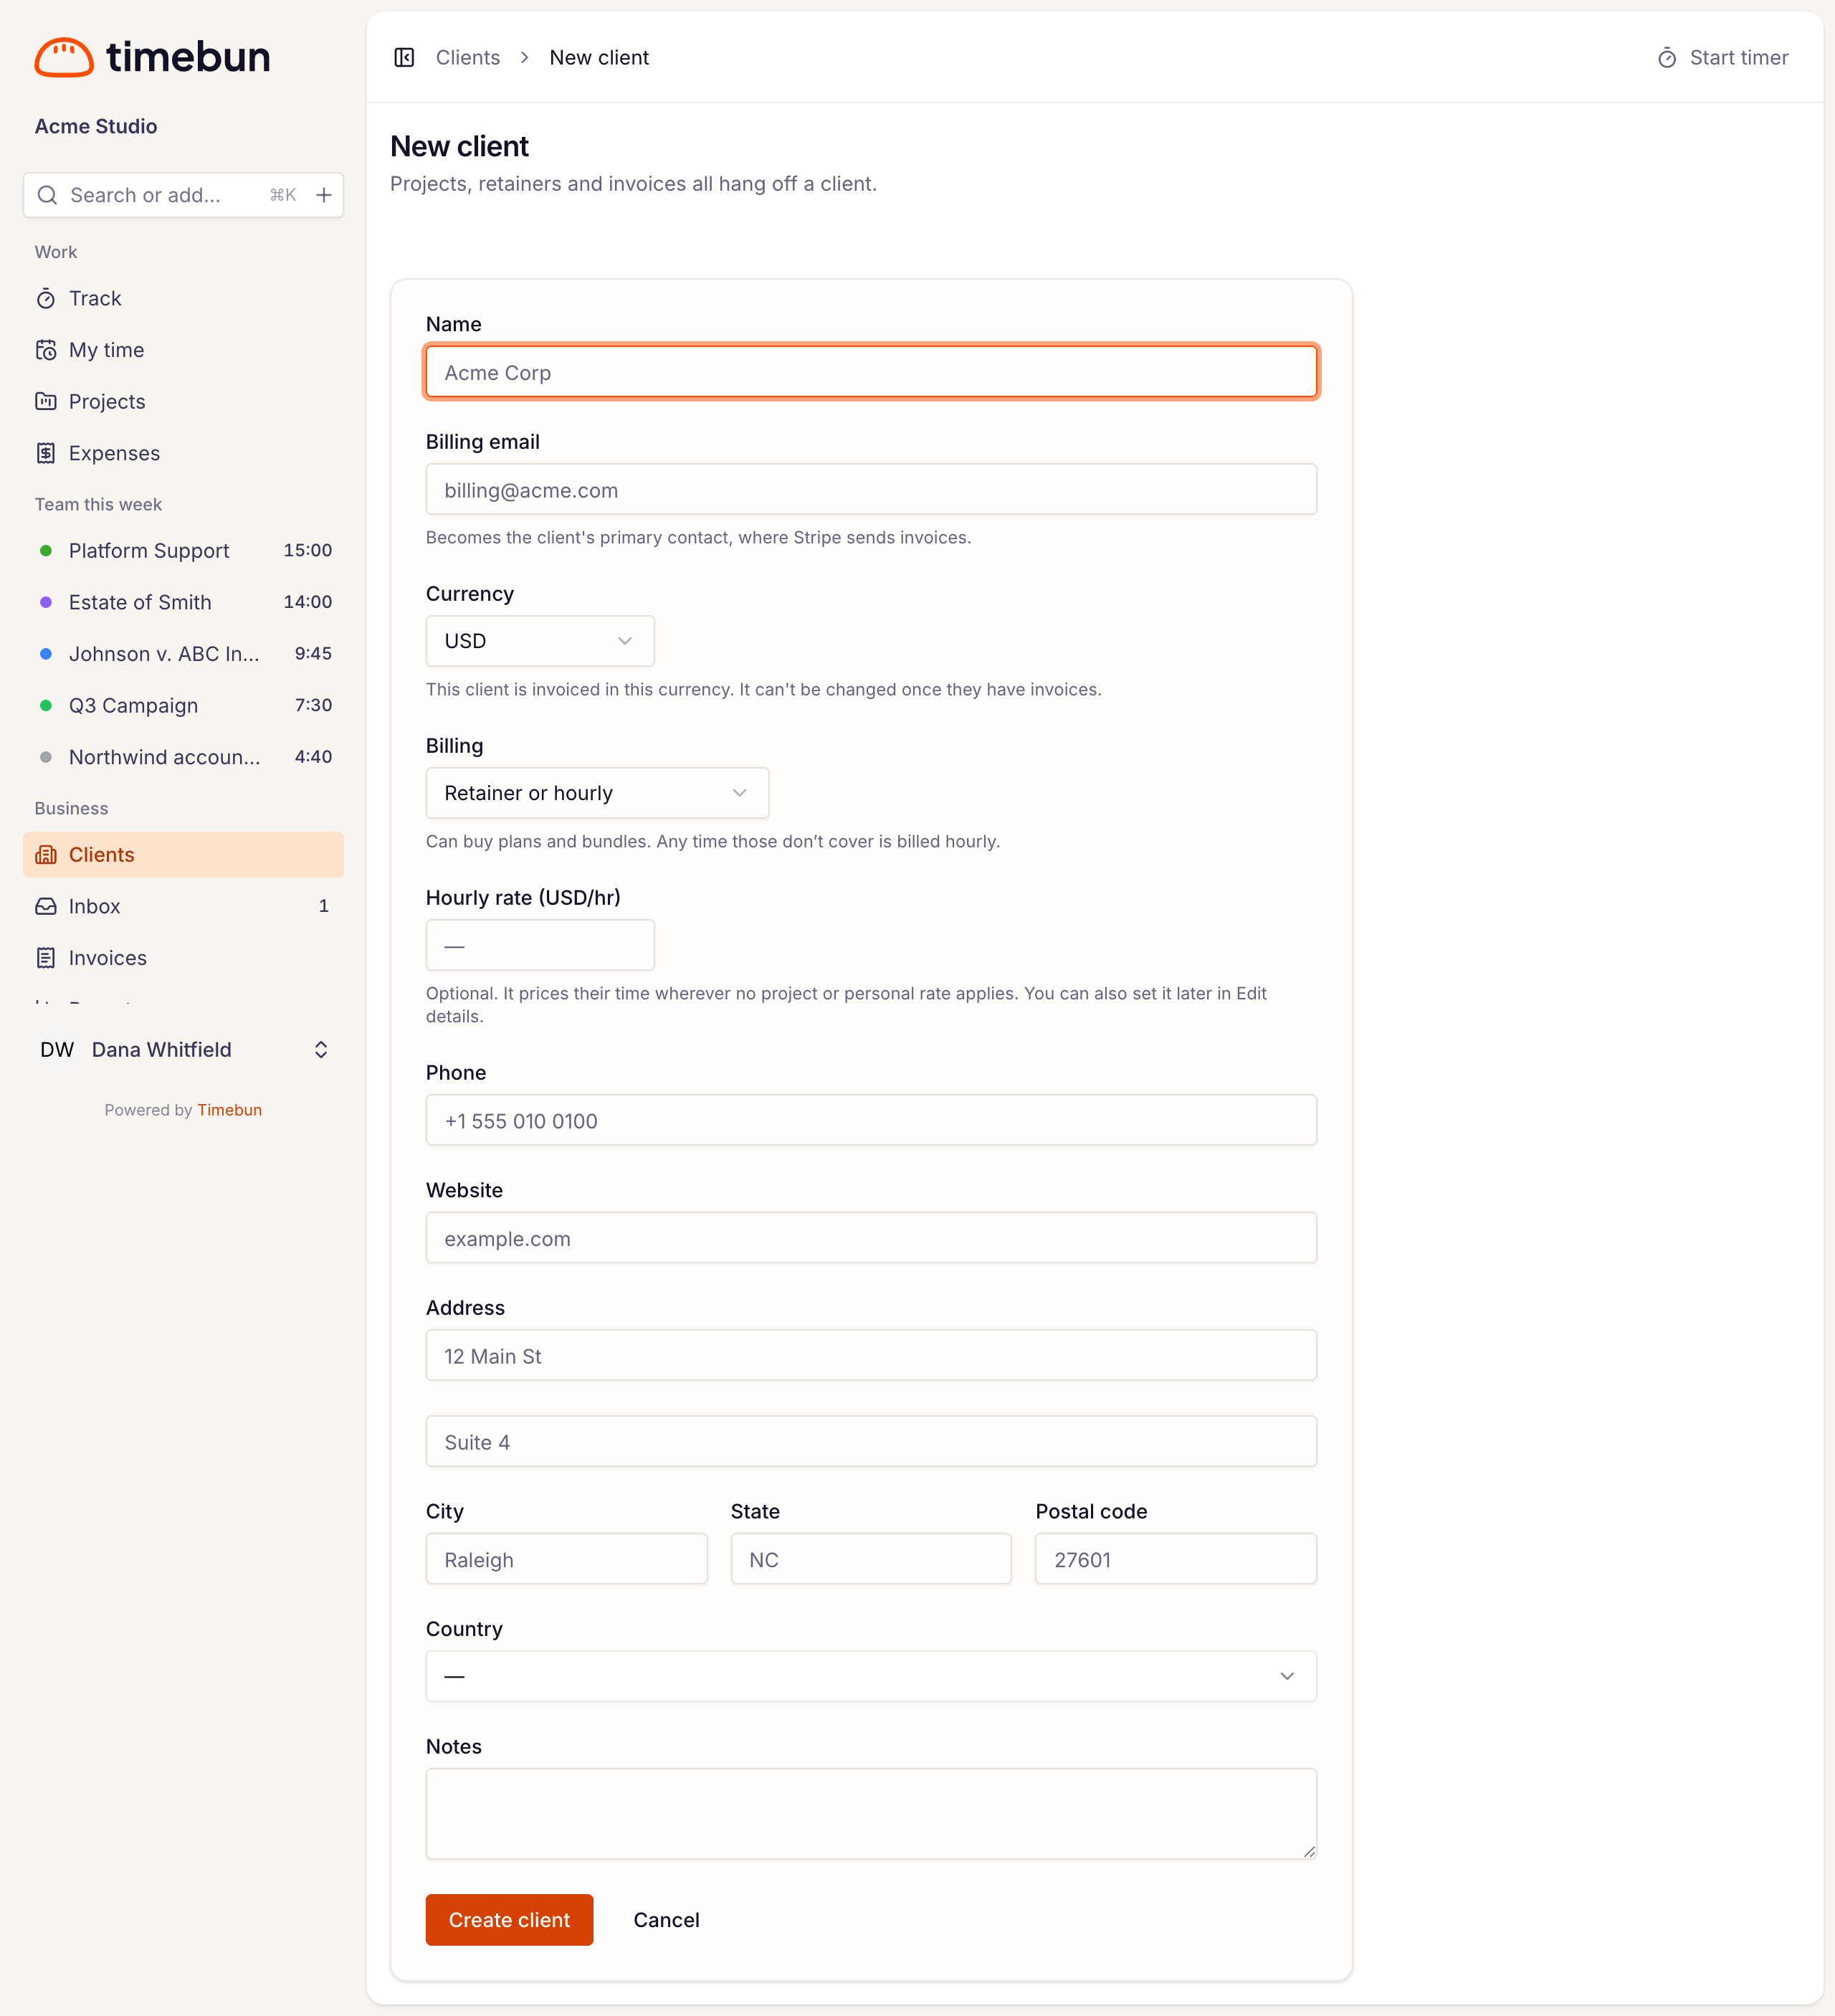Open the Timebun powered-by link
Viewport: 1835px width, 2016px height.
click(229, 1110)
